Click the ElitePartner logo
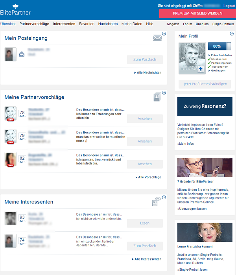 [15, 10]
